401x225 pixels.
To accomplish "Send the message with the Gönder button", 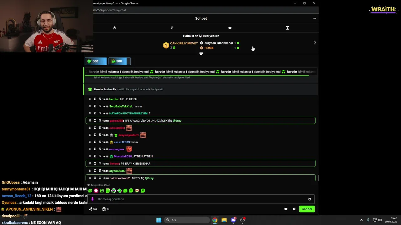I will point(307,209).
